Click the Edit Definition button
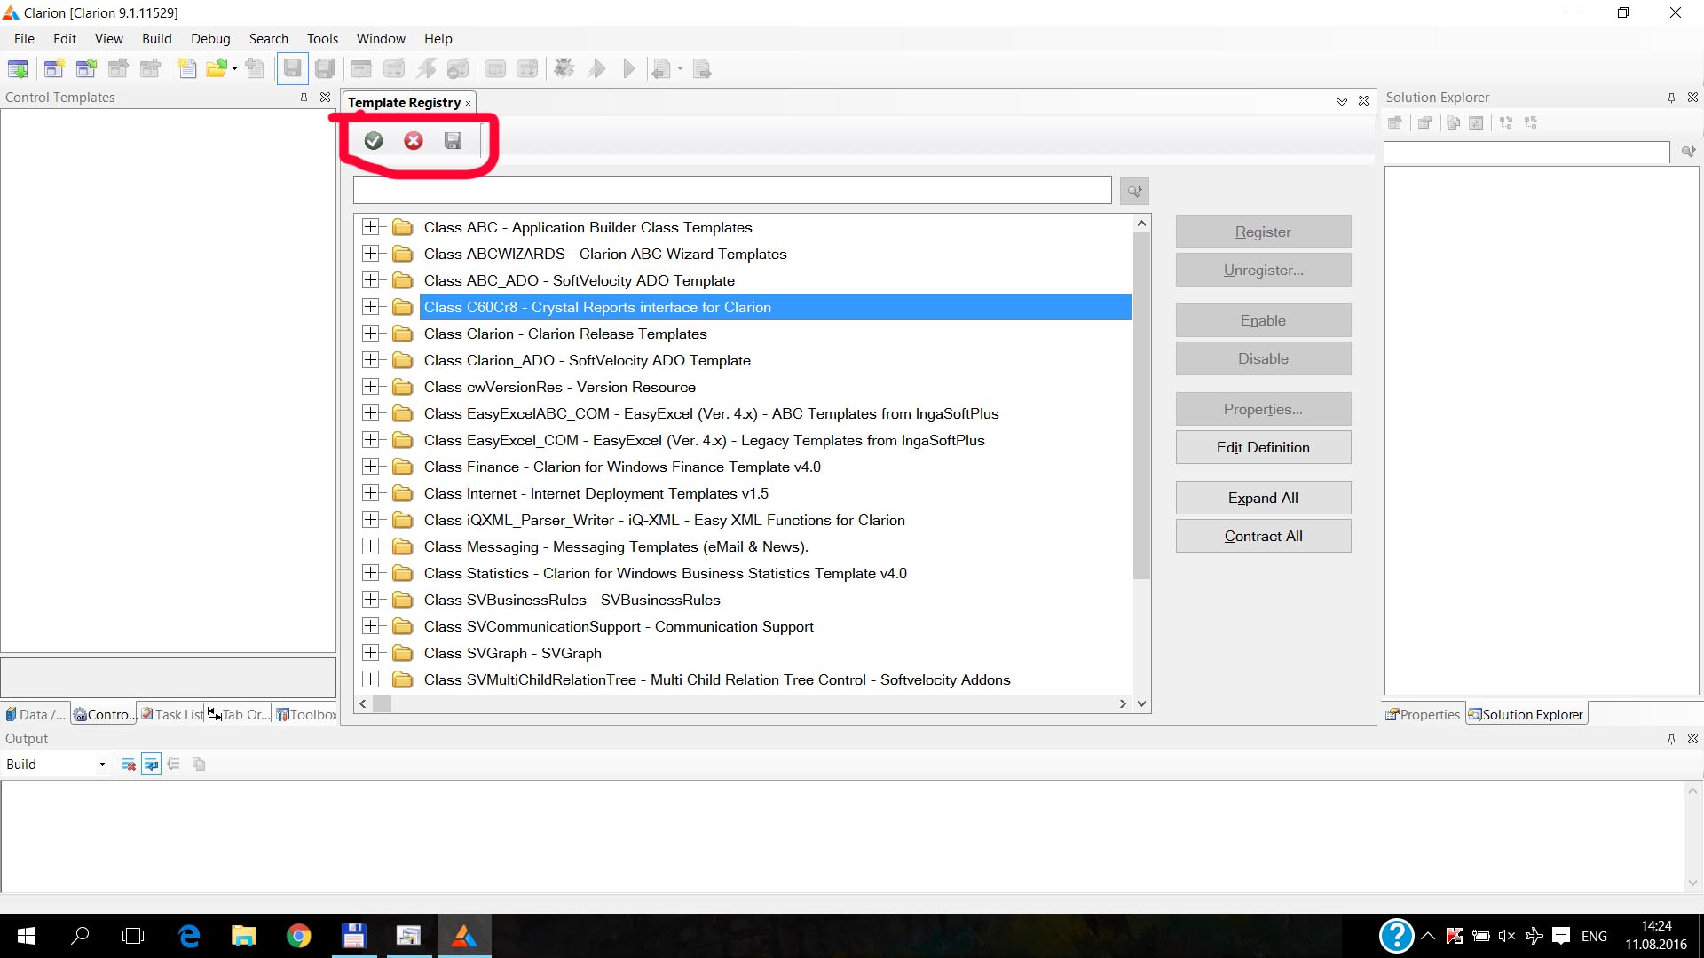 pos(1263,447)
